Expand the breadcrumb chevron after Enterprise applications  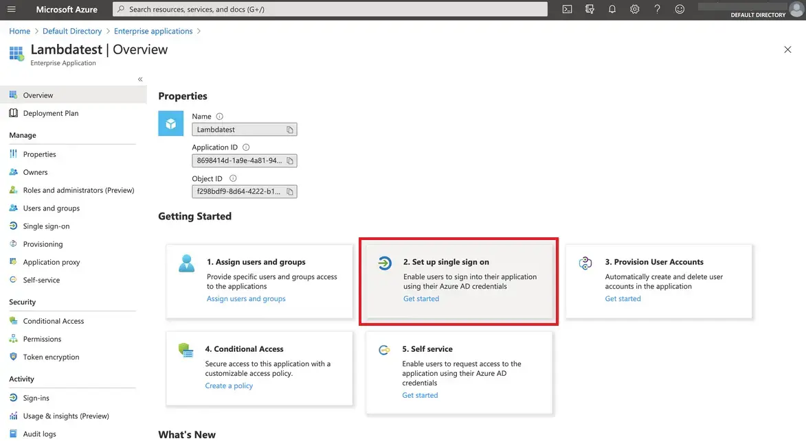tap(199, 31)
